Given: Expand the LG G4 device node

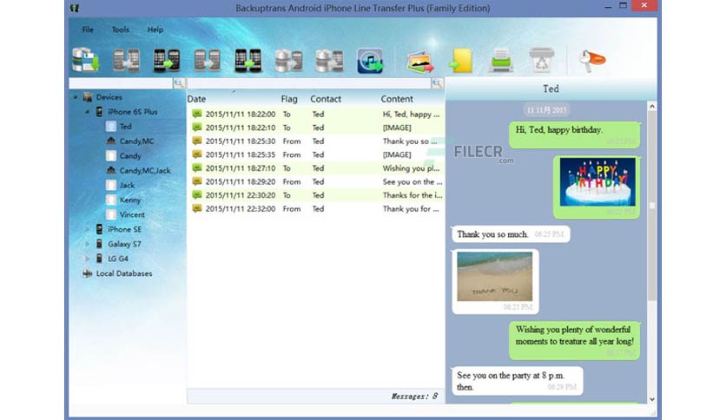Looking at the screenshot, I should tap(87, 259).
